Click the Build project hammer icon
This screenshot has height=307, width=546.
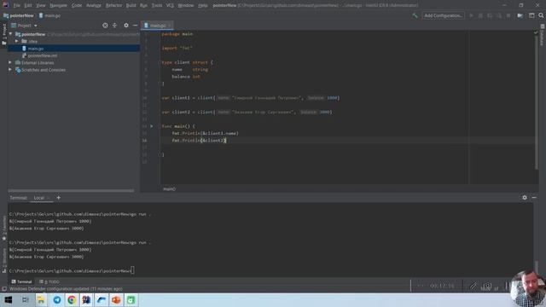(x=415, y=15)
